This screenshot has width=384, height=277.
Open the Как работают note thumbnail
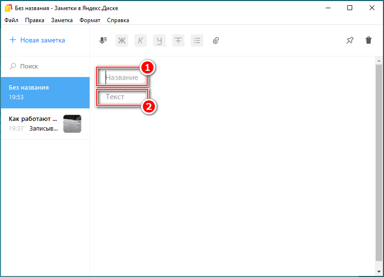coord(72,124)
